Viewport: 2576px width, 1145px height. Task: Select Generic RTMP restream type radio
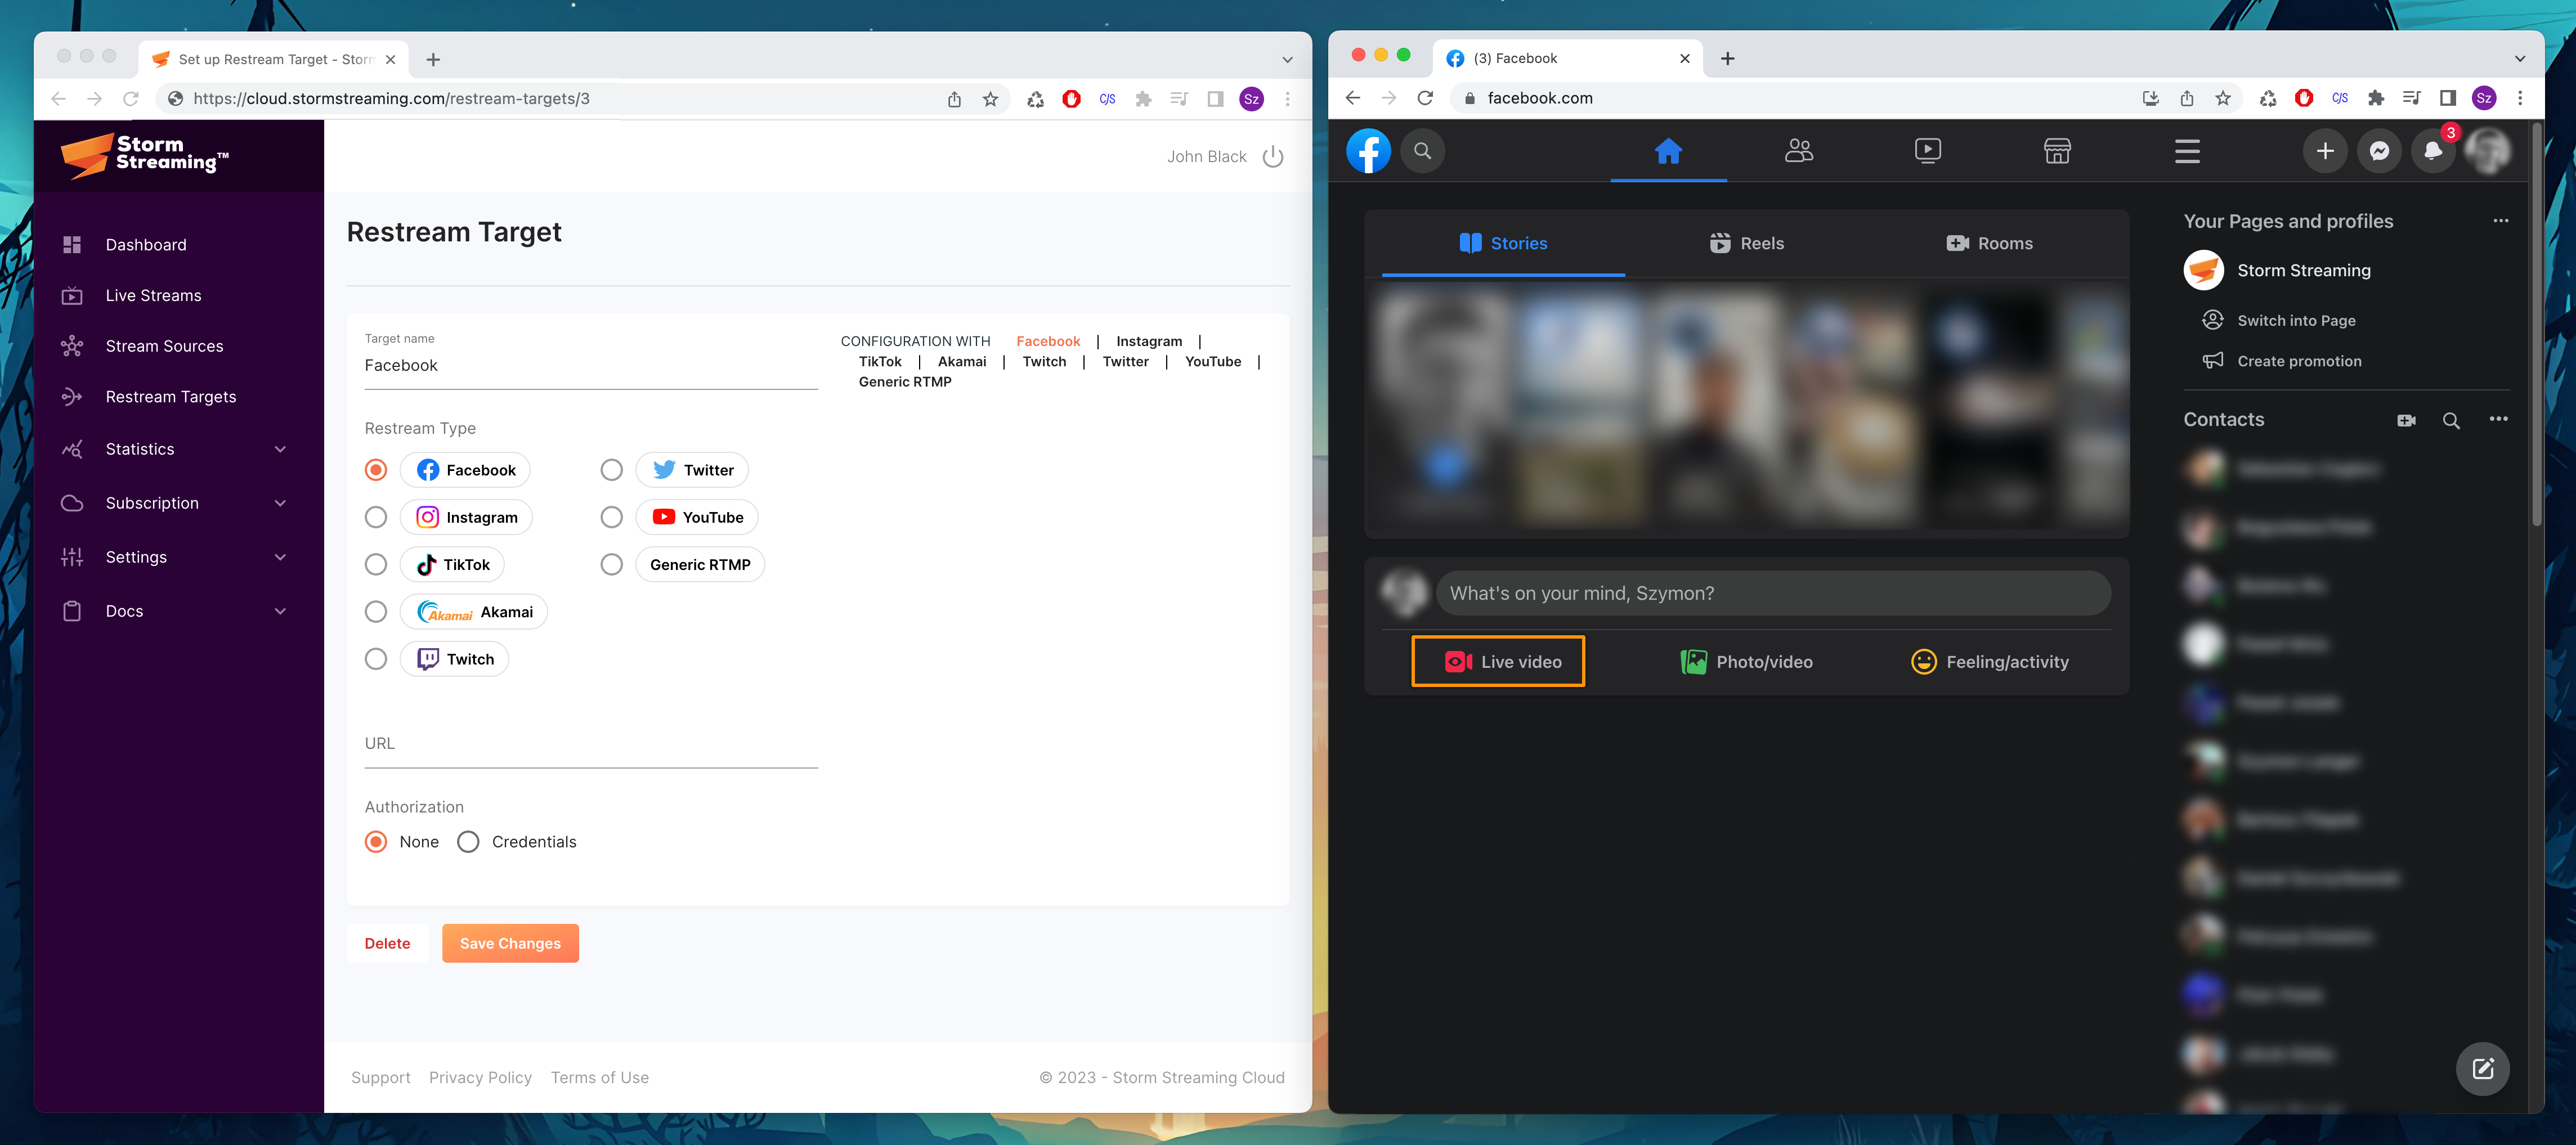coord(611,565)
